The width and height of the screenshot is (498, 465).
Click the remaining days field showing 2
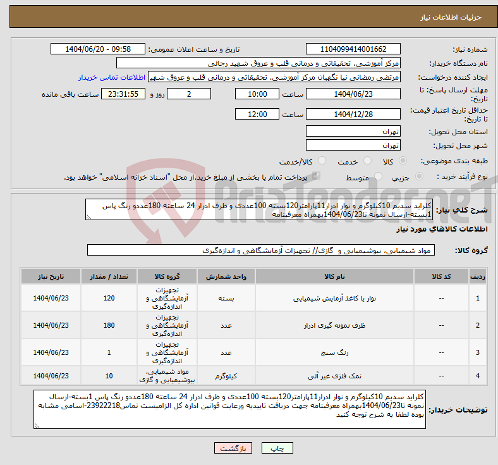coord(189,94)
